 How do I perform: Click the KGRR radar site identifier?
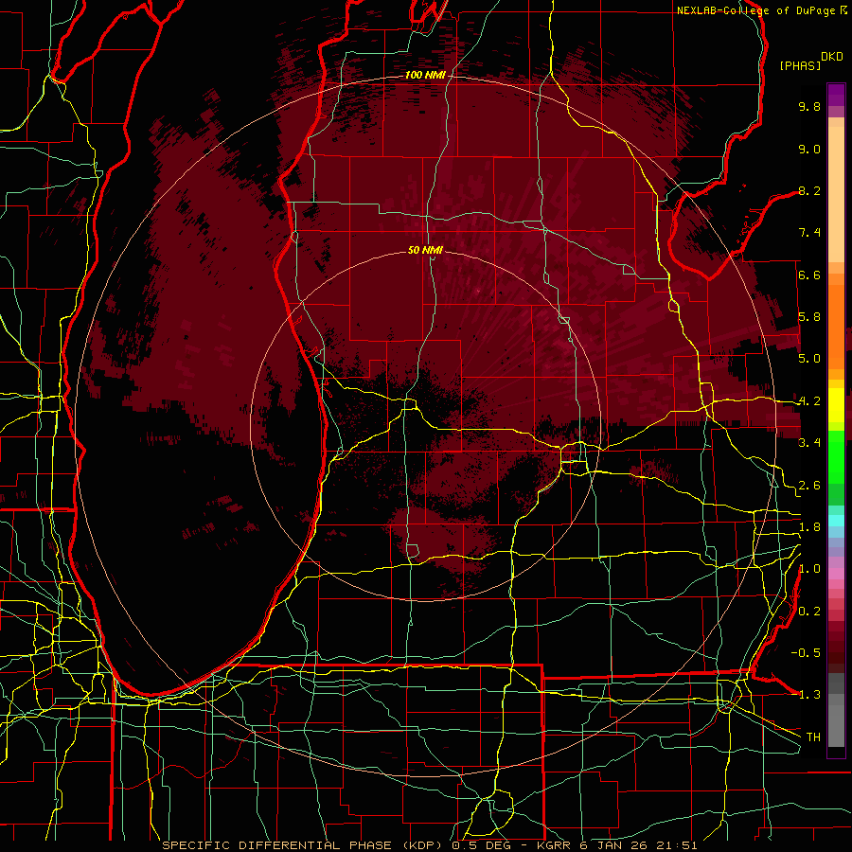(555, 845)
